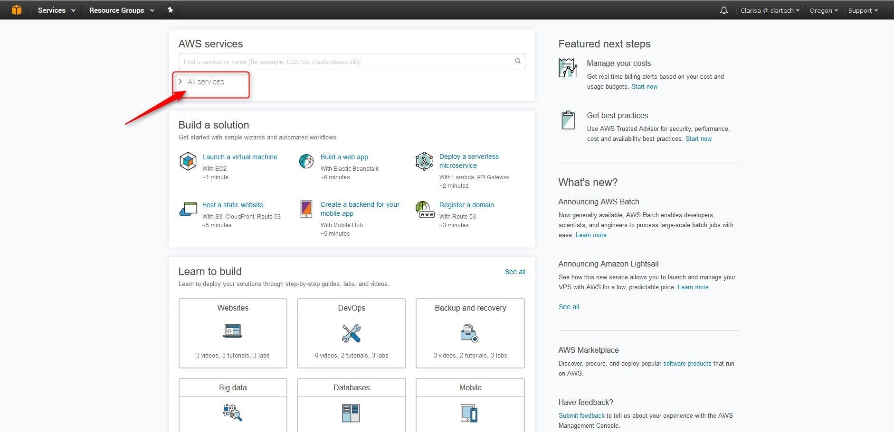Click the Backup and recovery document icon
The height and width of the screenshot is (432, 894).
coord(469,333)
